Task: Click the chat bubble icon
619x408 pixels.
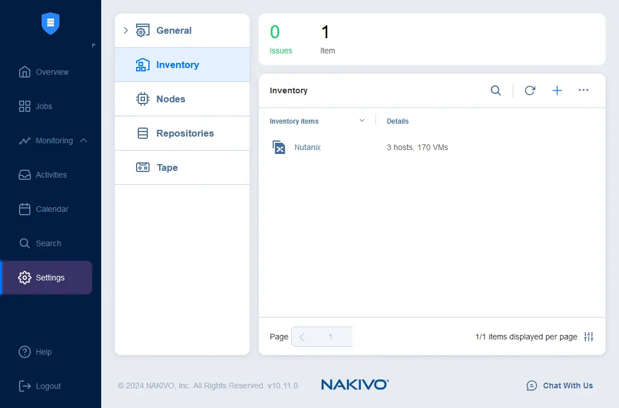Action: (532, 386)
